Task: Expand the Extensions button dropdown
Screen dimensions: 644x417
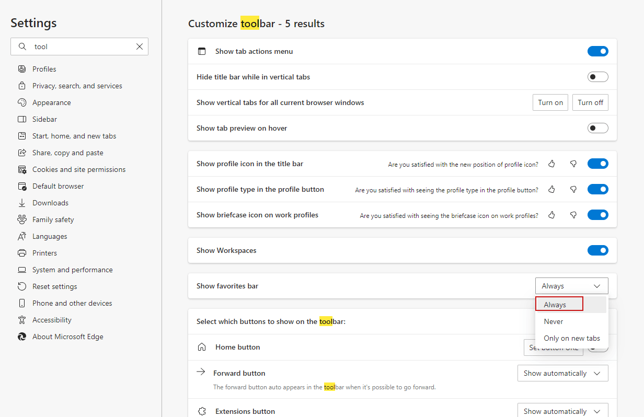Action: click(x=562, y=411)
